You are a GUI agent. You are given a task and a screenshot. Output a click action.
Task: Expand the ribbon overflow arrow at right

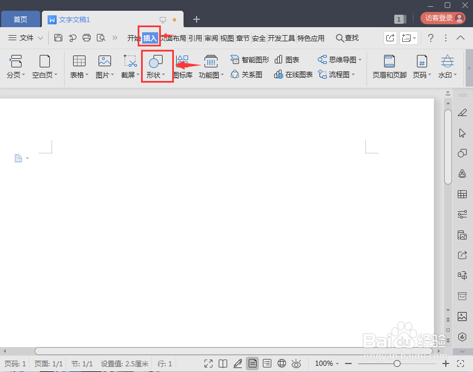469,68
